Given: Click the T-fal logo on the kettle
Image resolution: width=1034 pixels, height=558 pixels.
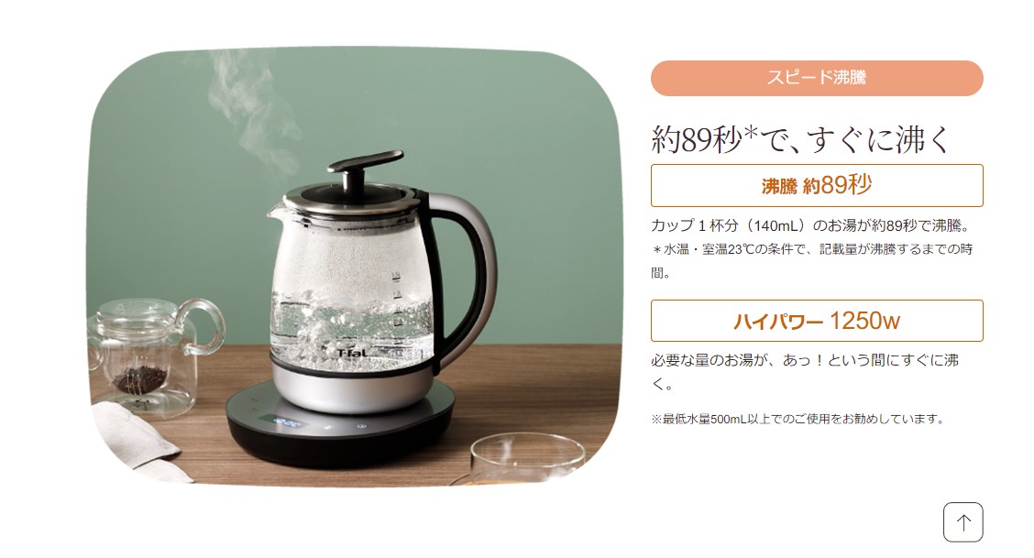Looking at the screenshot, I should tap(352, 353).
